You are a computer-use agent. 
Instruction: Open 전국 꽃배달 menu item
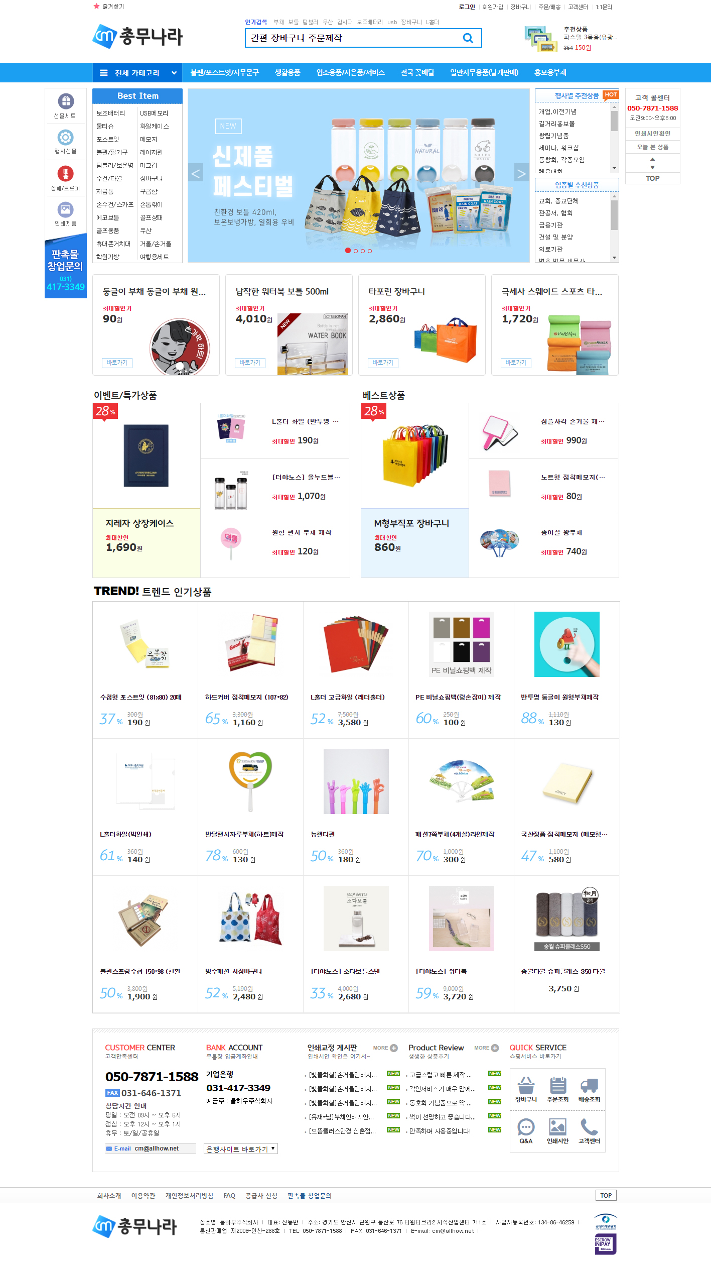coord(417,73)
